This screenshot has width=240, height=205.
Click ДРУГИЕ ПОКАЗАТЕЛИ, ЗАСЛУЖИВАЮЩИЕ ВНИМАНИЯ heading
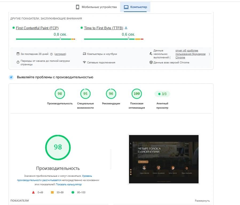pos(46,18)
